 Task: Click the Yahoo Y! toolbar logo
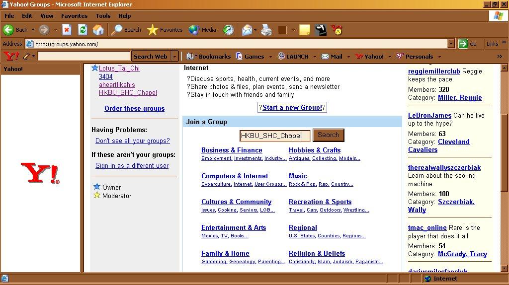click(x=11, y=57)
